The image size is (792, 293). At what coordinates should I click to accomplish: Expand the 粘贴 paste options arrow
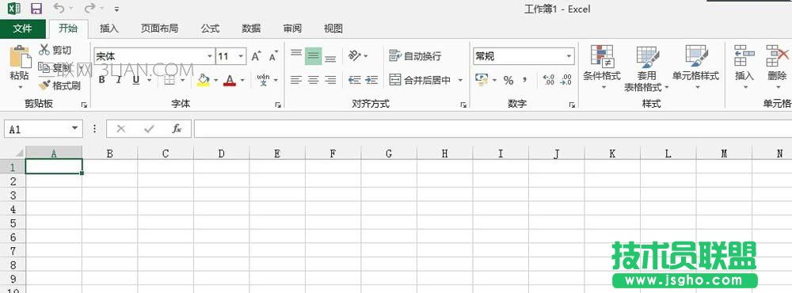click(x=21, y=87)
